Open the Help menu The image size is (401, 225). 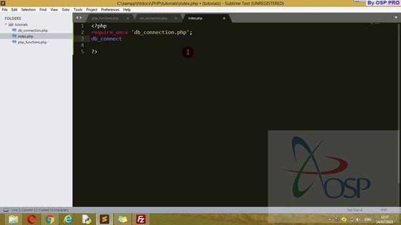[x=127, y=10]
